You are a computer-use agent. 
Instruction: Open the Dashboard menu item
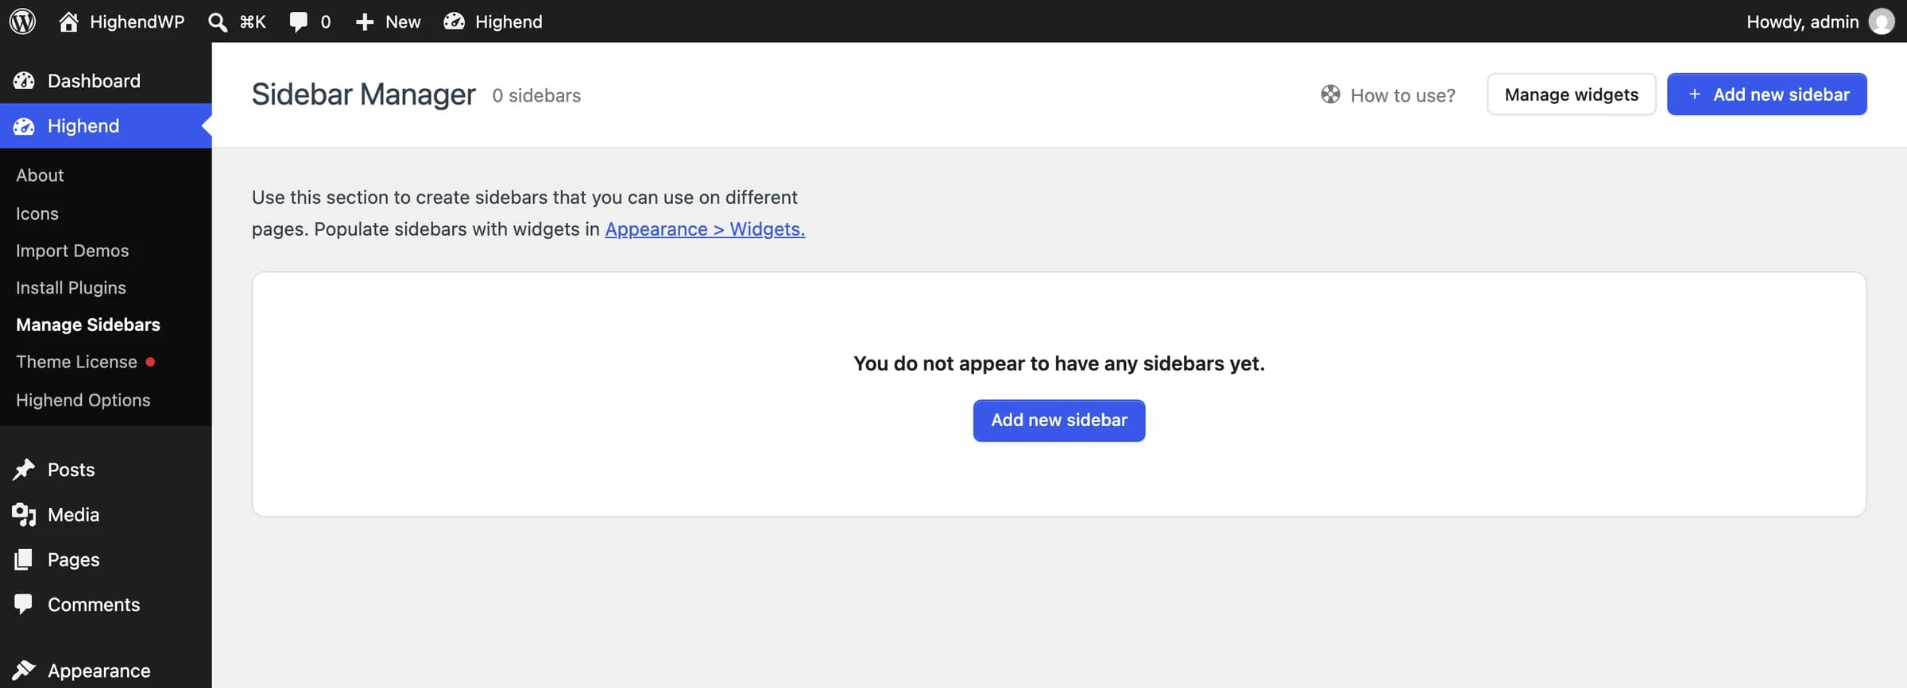pyautogui.click(x=106, y=80)
